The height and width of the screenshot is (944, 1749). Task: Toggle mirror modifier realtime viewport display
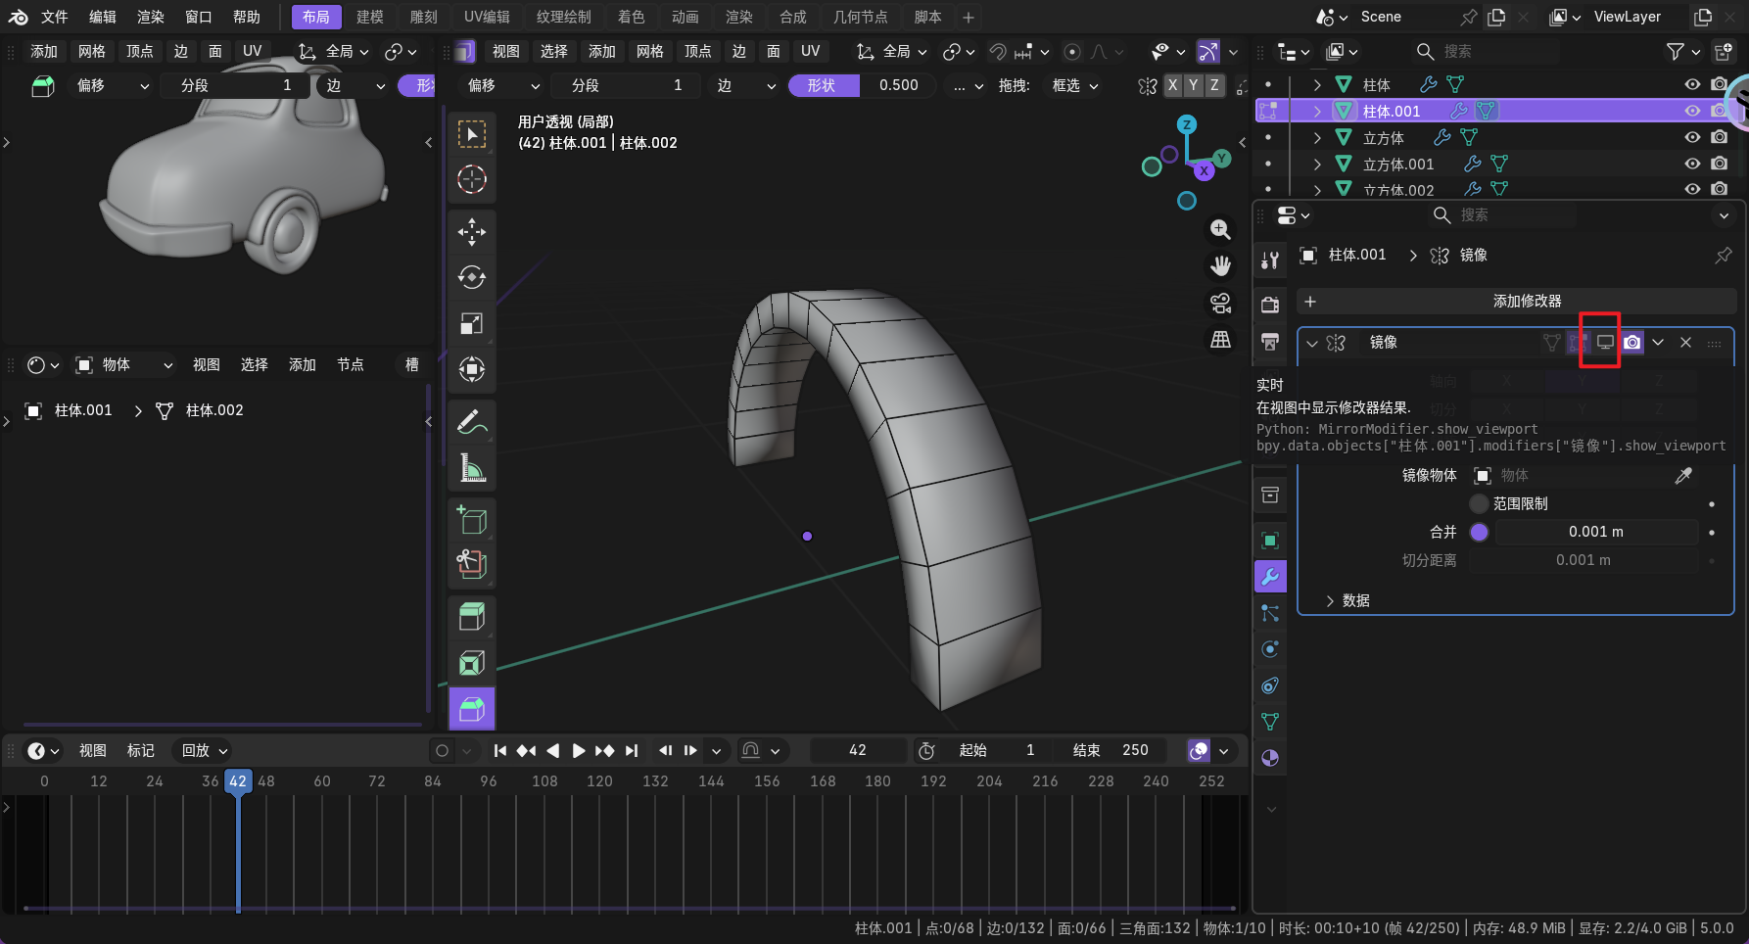1605,342
